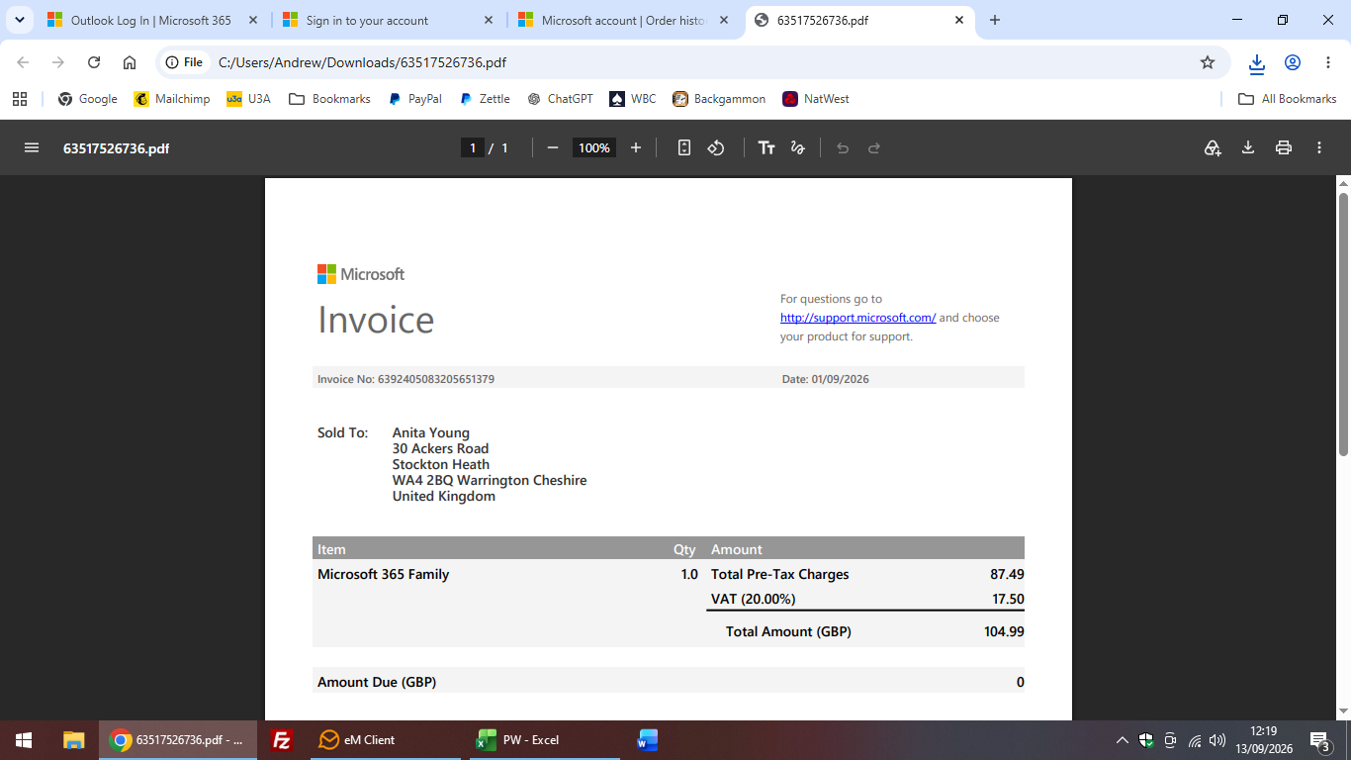Open a new tab with plus button

995,20
